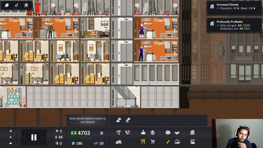Open the restaurants fork and knife category
This screenshot has height=148, width=263.
(143, 141)
